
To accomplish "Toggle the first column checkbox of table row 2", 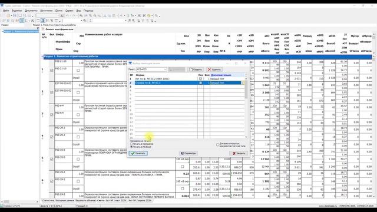I will 52,92.
